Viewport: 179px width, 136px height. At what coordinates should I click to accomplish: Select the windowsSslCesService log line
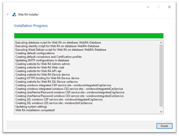(54, 103)
